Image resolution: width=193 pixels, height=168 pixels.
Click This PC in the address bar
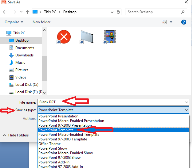click(50, 12)
